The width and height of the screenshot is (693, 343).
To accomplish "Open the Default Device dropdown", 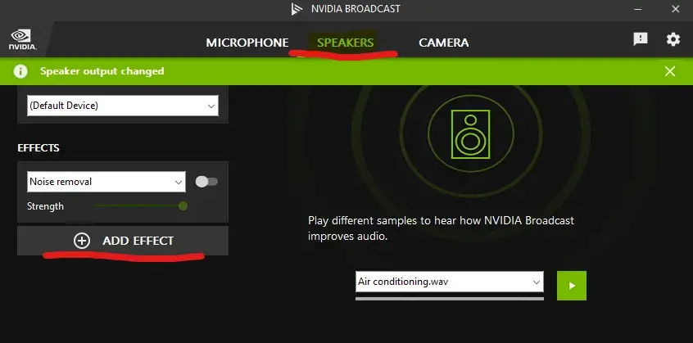I will (x=122, y=106).
